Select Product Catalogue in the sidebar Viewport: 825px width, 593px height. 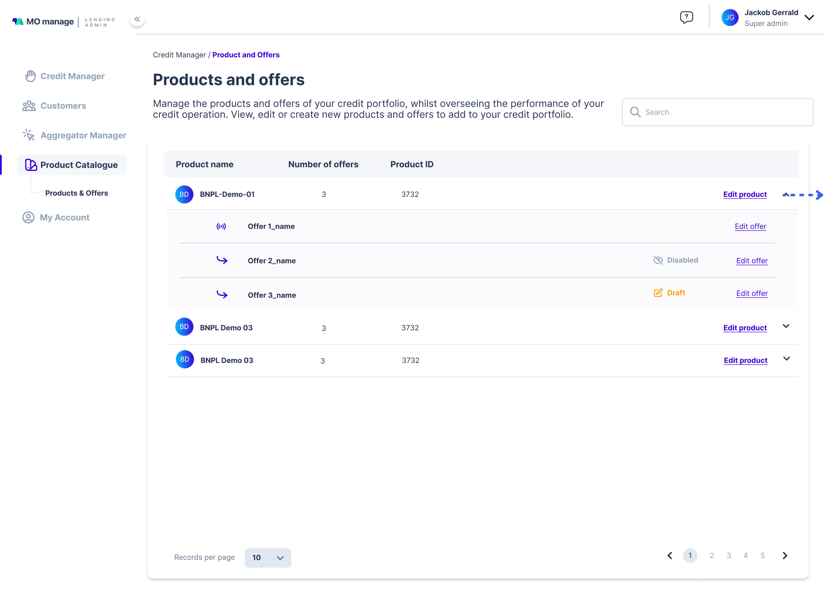(72, 165)
